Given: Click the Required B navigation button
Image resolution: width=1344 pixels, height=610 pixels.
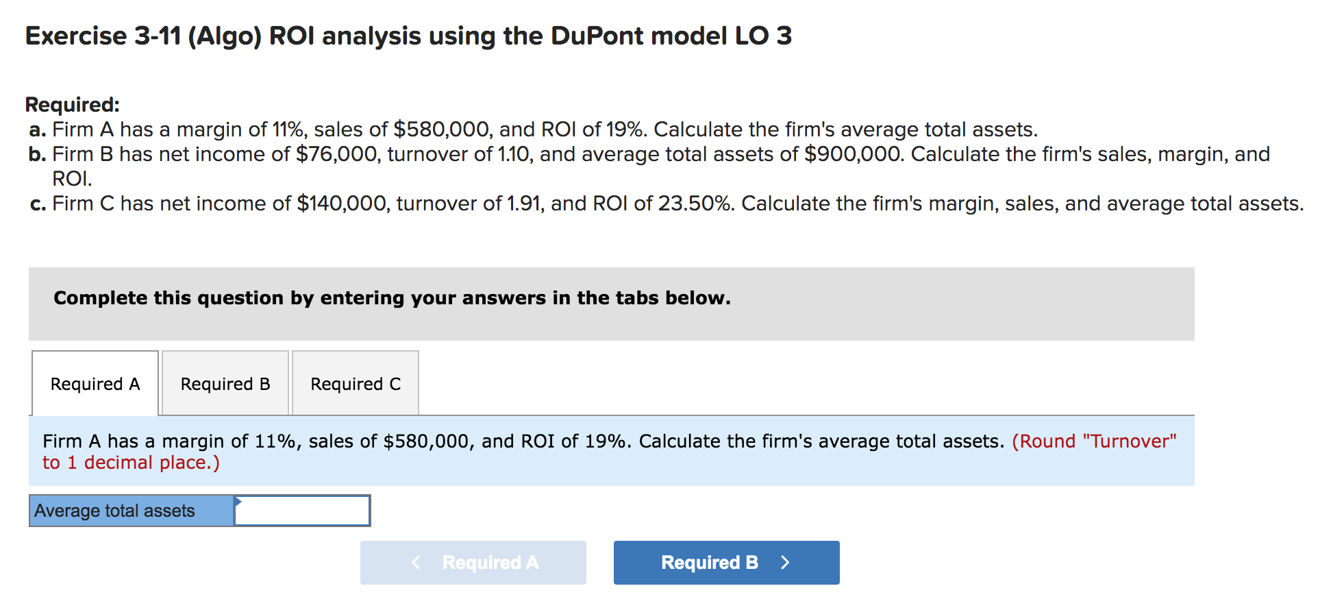Looking at the screenshot, I should (726, 563).
